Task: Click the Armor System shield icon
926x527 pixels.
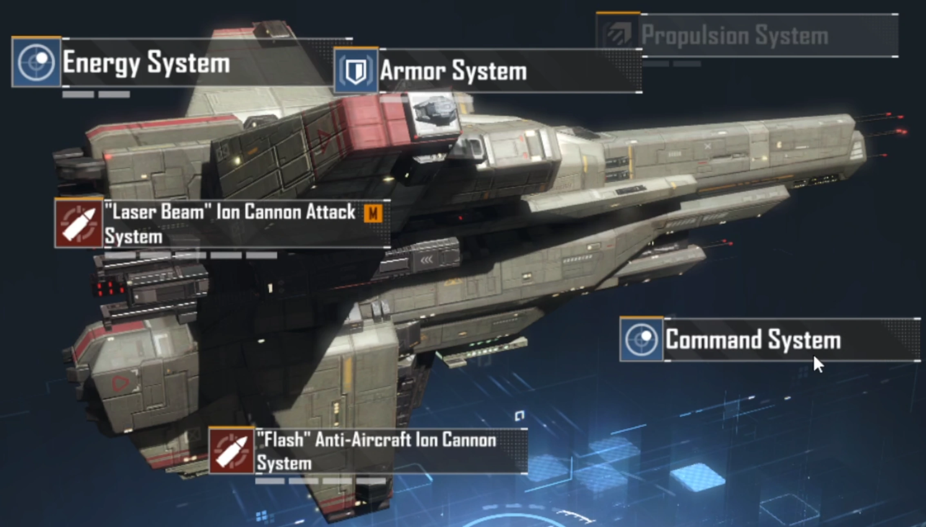Action: (x=356, y=70)
